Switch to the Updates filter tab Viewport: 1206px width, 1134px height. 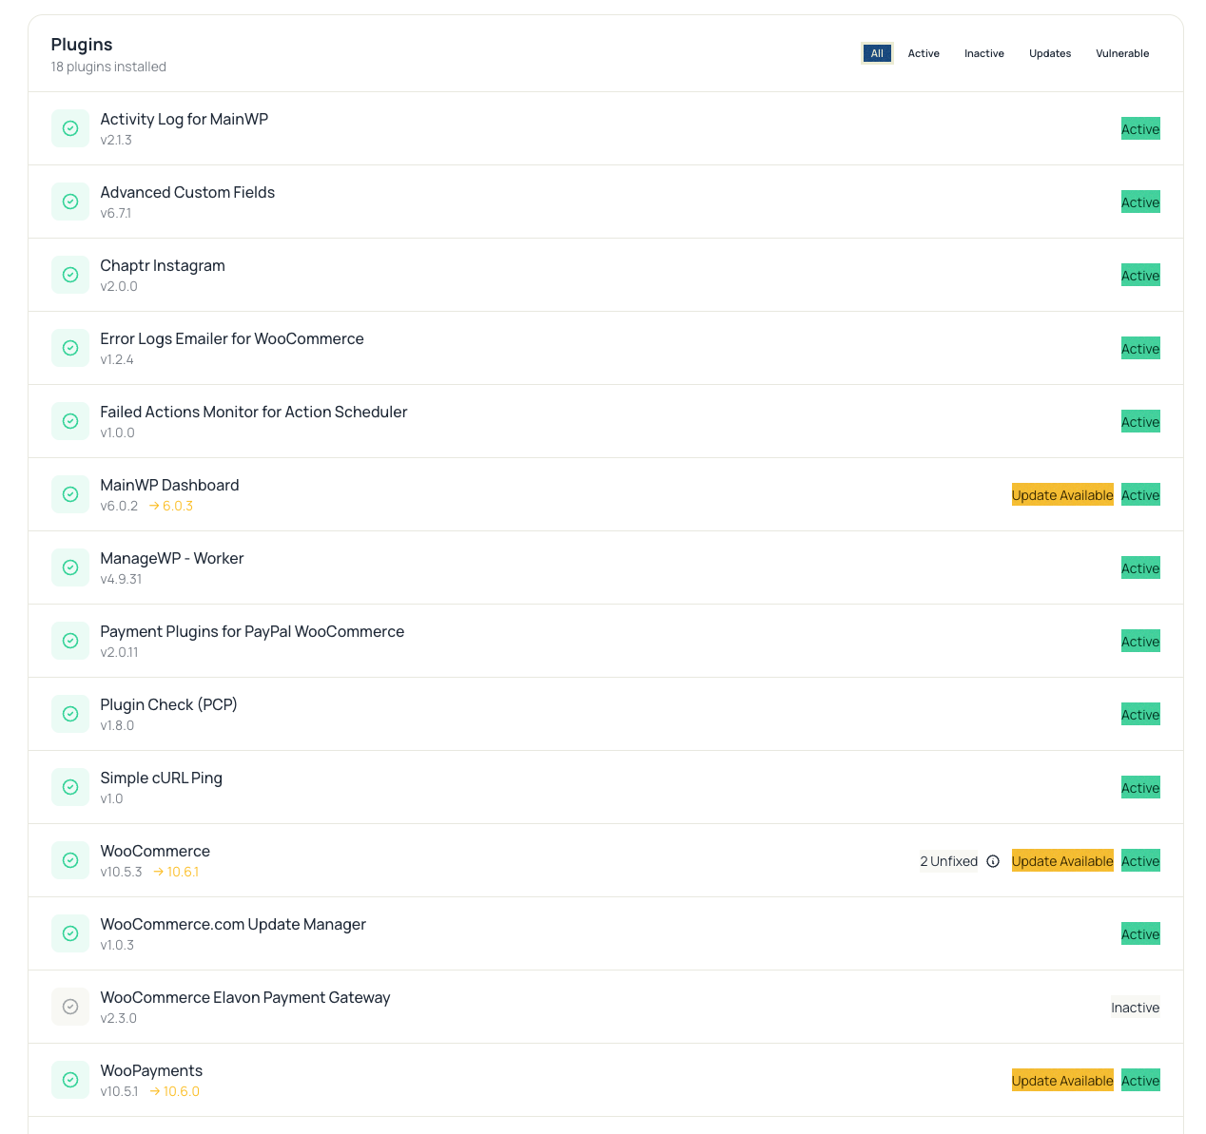pyautogui.click(x=1050, y=53)
